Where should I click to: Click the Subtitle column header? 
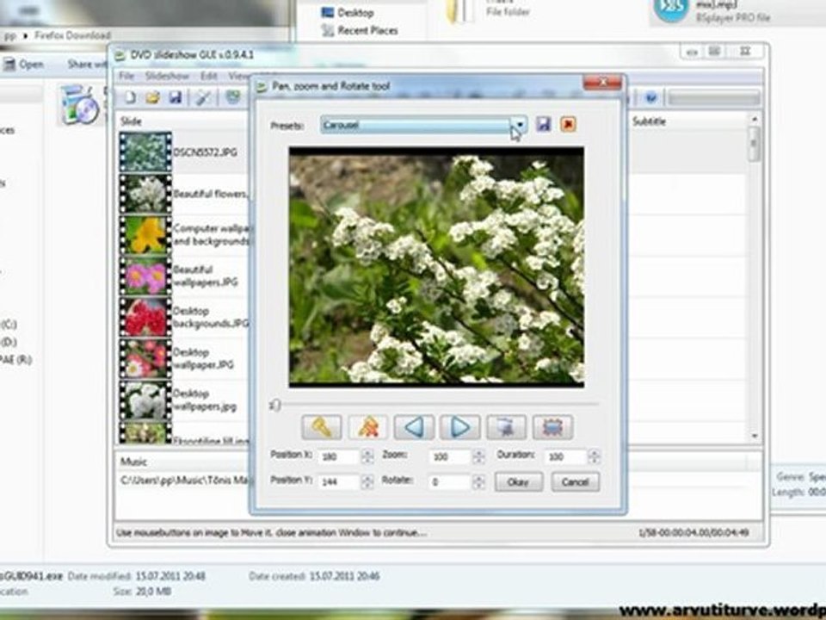click(649, 121)
